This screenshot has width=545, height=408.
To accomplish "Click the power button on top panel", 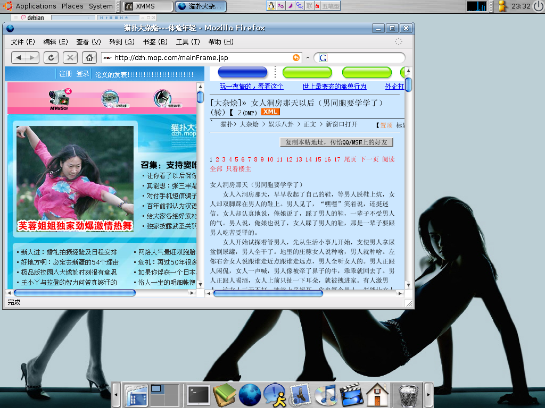I will click(539, 6).
